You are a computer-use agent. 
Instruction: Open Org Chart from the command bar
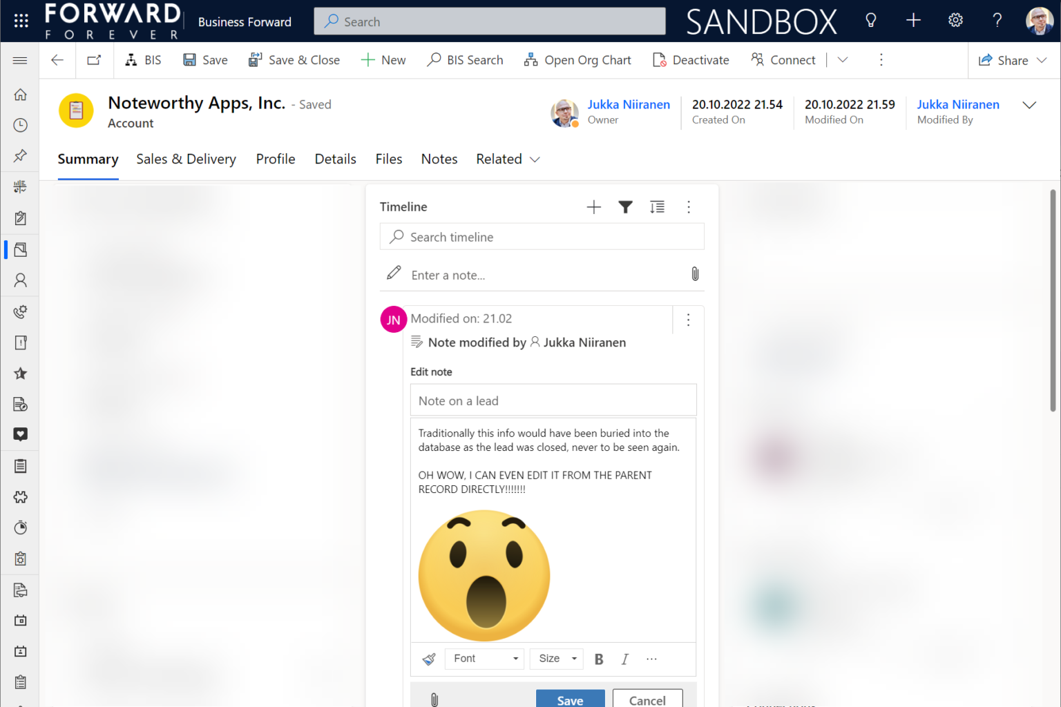coord(577,60)
